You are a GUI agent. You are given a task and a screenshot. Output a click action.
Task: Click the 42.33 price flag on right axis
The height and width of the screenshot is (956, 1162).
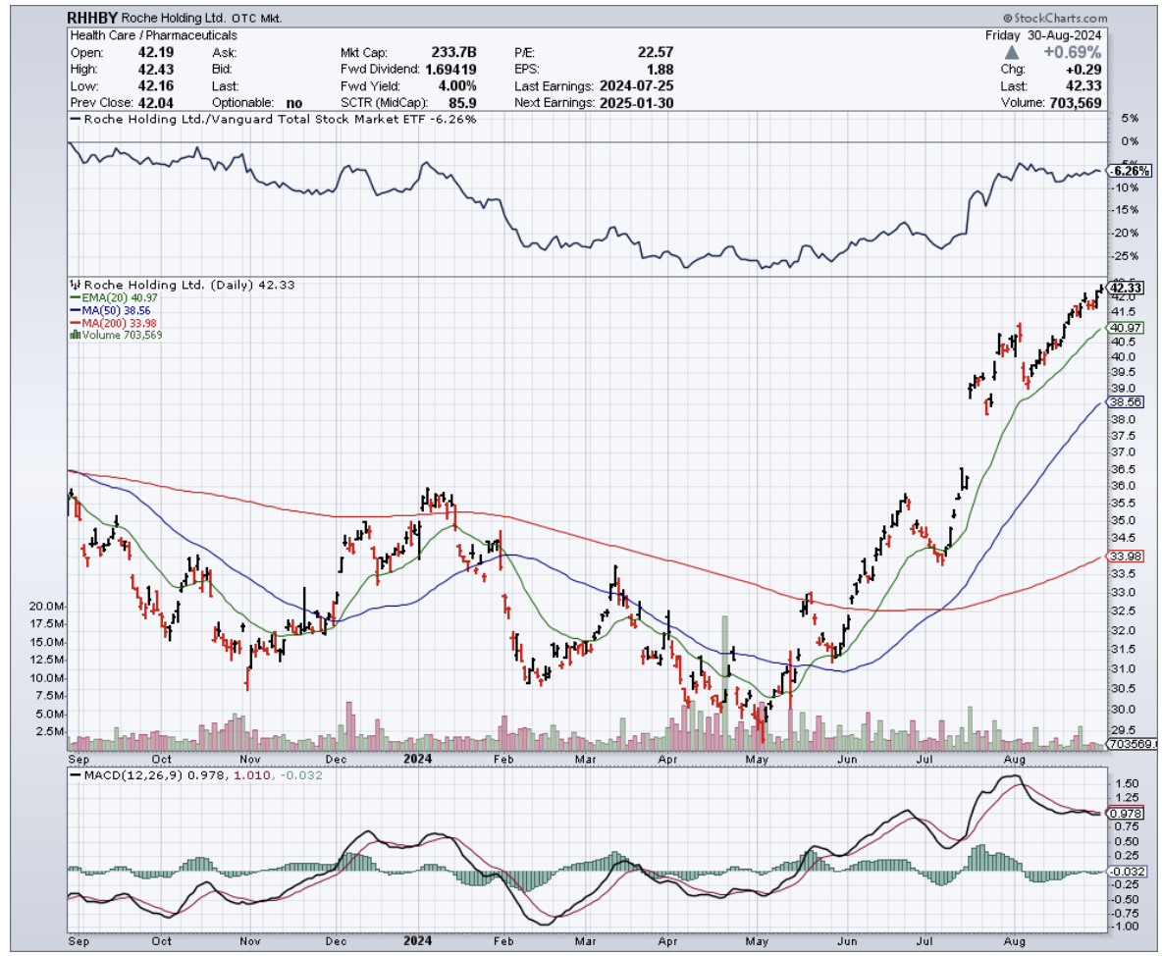click(x=1124, y=288)
